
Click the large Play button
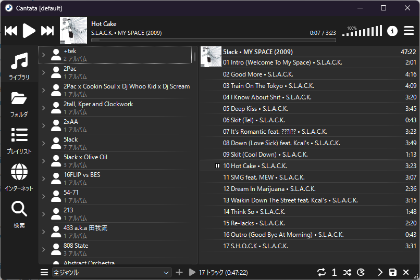(x=29, y=31)
